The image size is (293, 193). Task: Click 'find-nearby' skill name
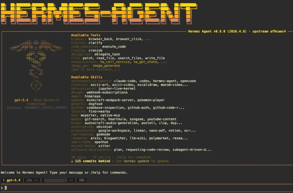click(99, 112)
